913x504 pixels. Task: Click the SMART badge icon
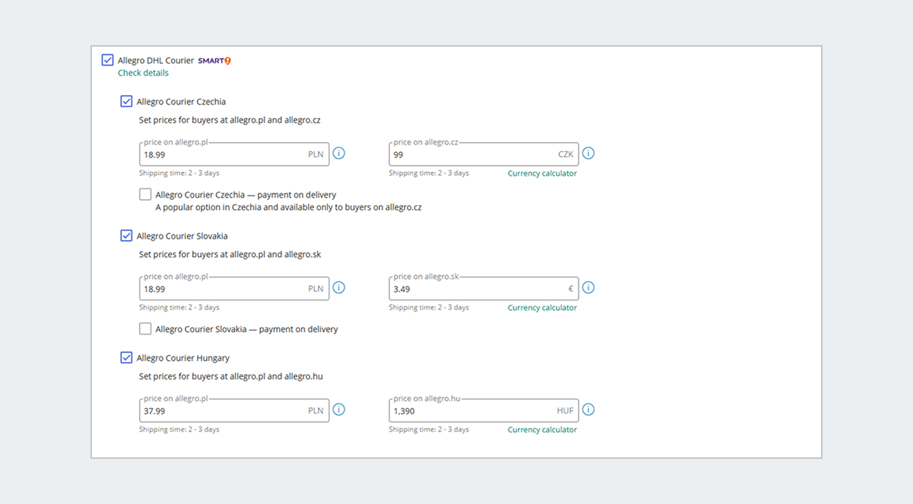click(x=215, y=61)
